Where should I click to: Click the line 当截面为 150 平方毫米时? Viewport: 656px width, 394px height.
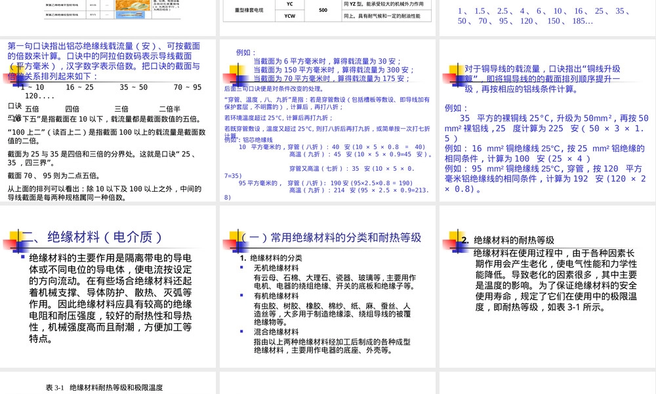tap(333, 70)
